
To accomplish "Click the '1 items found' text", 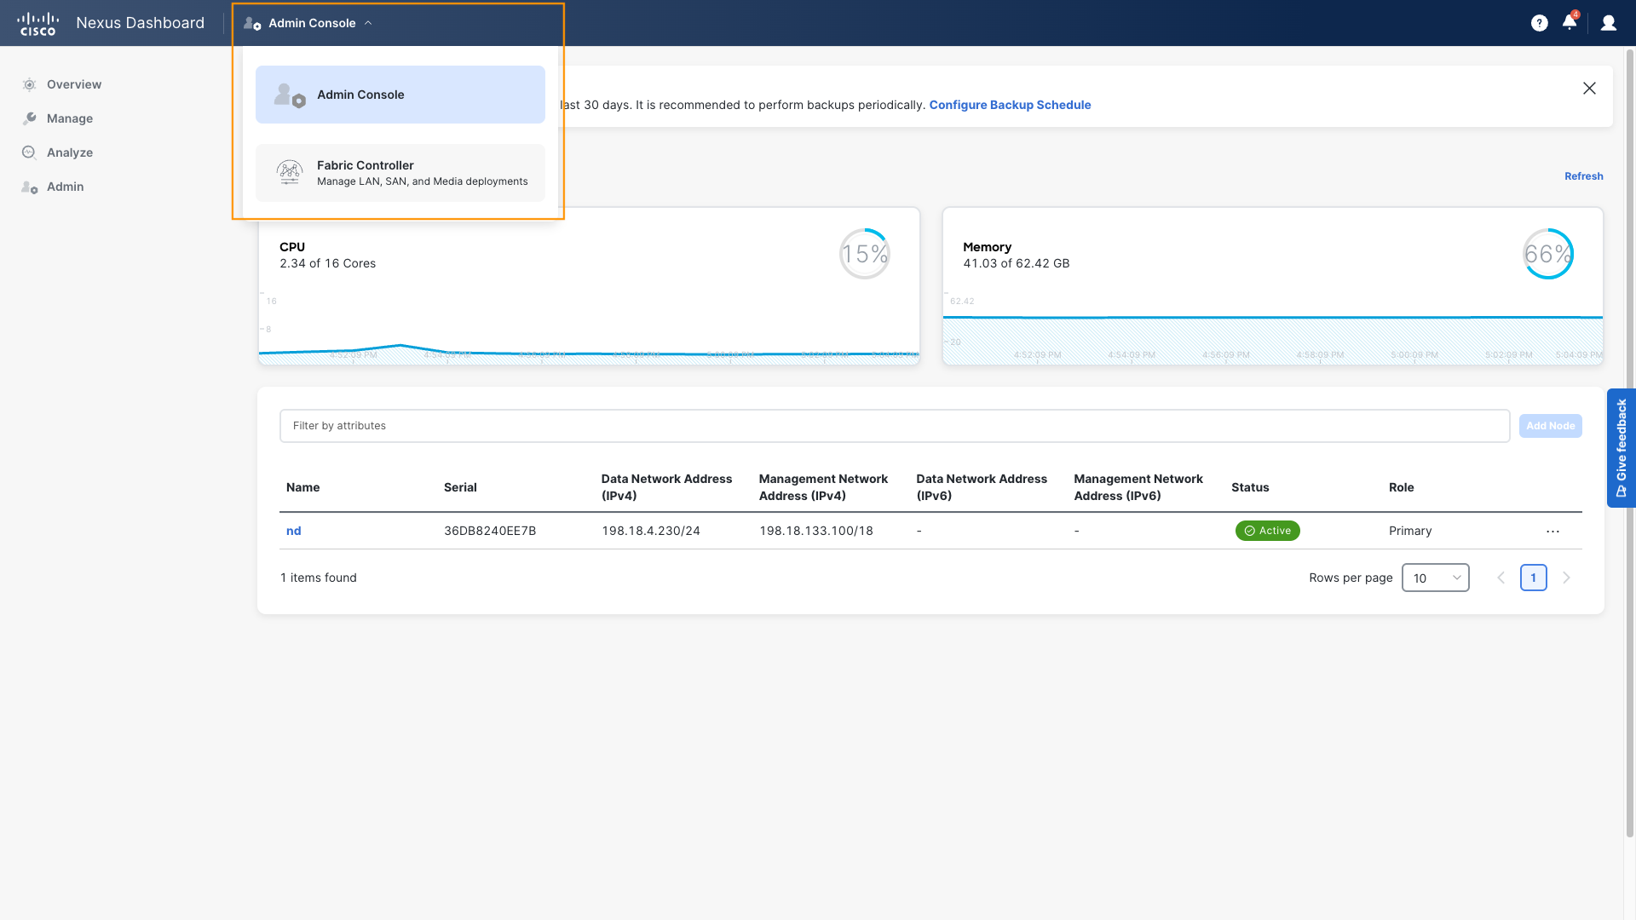I will pyautogui.click(x=319, y=578).
